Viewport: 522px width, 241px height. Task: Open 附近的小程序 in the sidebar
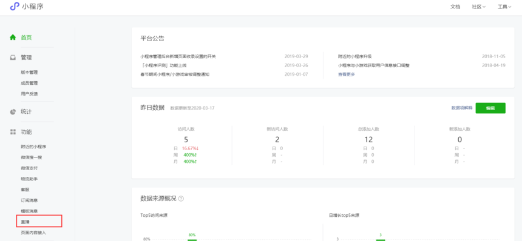[x=33, y=147]
